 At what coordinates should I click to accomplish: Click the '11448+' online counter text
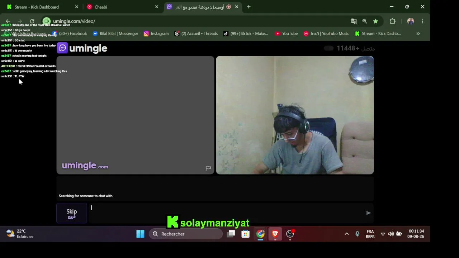(x=348, y=48)
